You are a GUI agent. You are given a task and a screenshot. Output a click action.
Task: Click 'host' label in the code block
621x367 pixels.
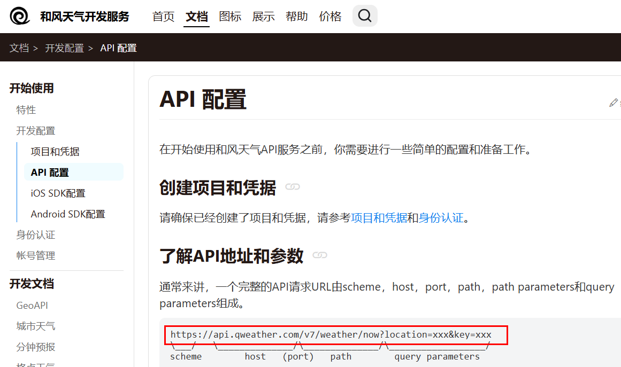pos(255,357)
